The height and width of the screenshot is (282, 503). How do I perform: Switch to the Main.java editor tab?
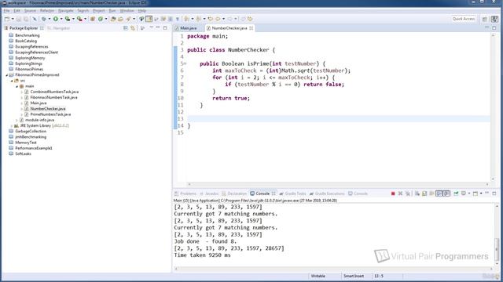tap(189, 28)
